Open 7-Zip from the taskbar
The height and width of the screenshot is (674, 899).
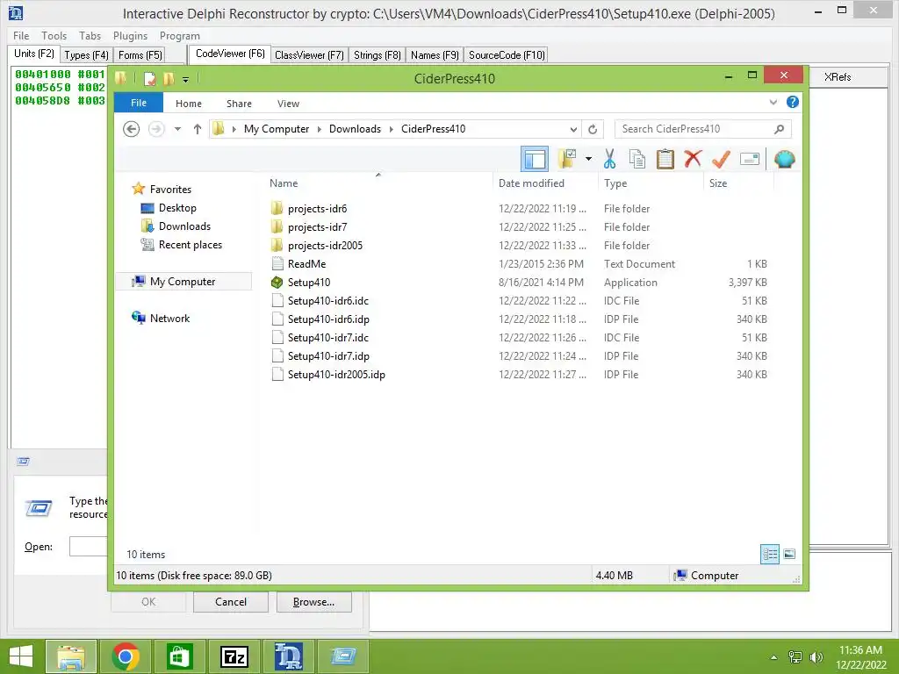[234, 656]
